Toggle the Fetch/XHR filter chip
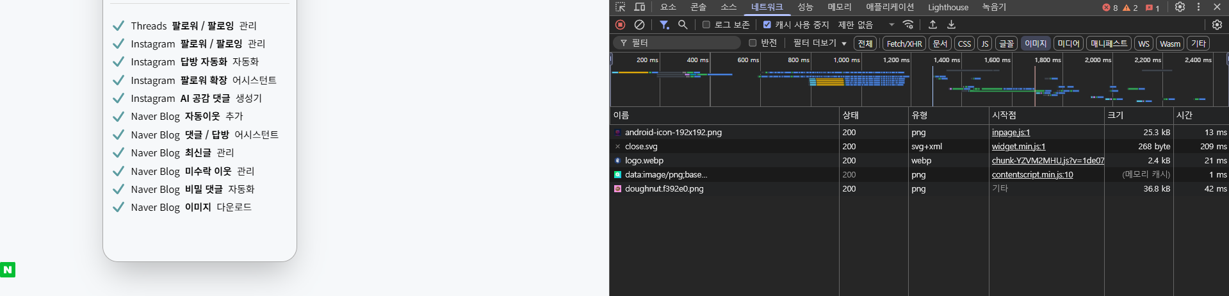This screenshot has height=296, width=1229. (904, 44)
